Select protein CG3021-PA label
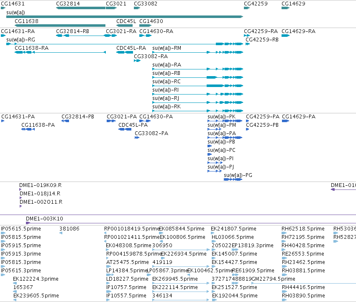This screenshot has width=356, height=302. coord(122,116)
